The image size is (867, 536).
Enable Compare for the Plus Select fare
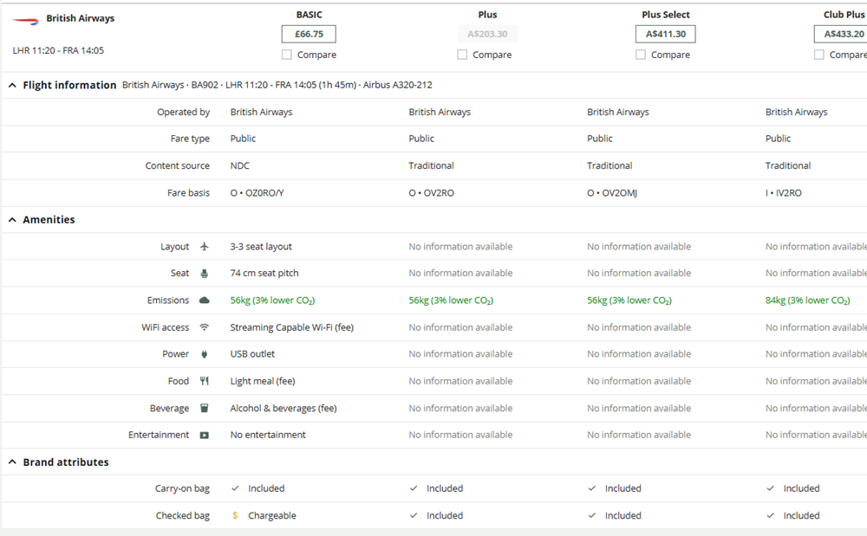pos(641,55)
